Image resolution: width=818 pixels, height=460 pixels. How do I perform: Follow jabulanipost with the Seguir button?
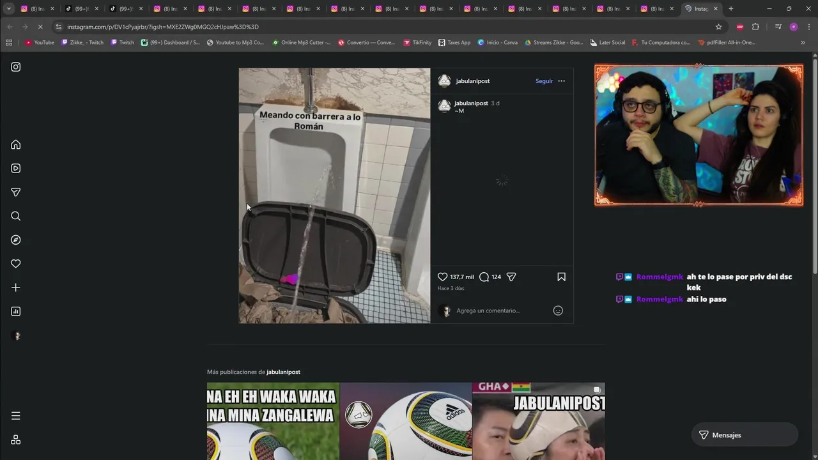click(x=544, y=81)
